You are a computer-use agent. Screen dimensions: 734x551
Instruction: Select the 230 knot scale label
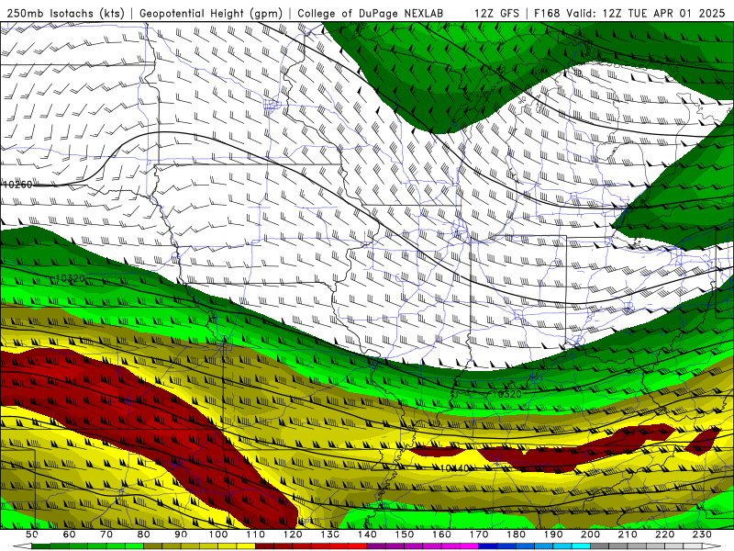[703, 534]
